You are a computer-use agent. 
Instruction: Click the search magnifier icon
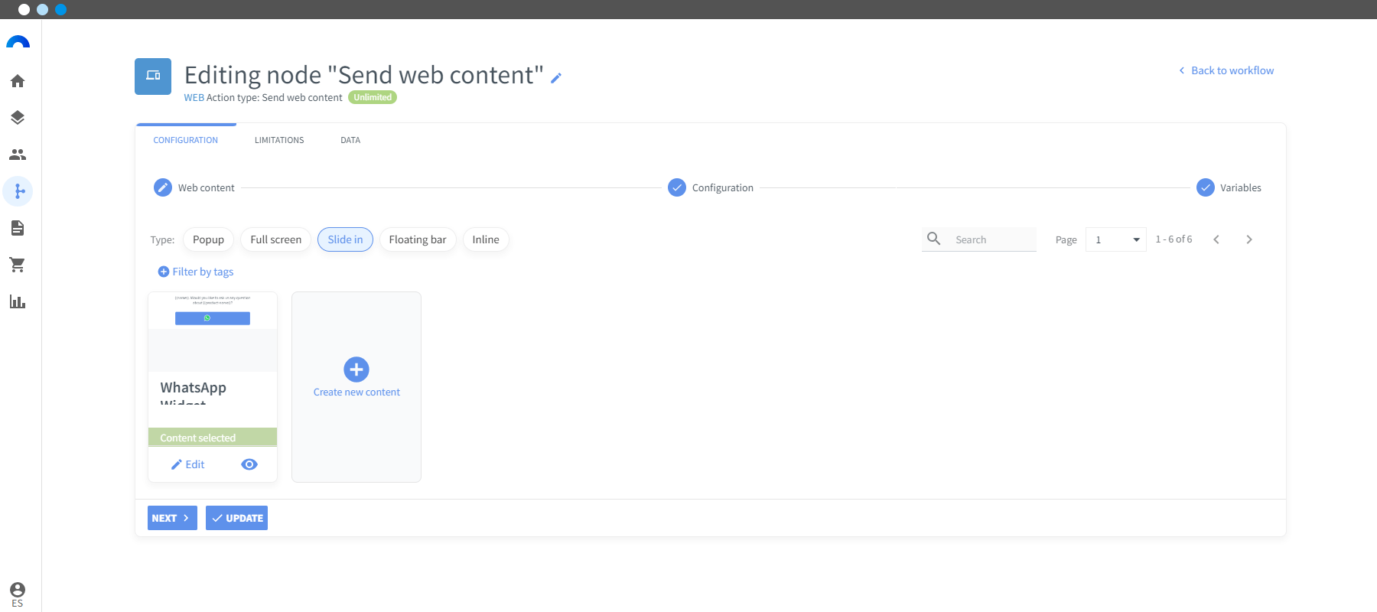[x=934, y=239]
